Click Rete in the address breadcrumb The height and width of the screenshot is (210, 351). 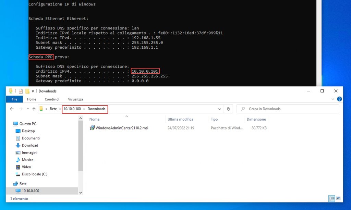coord(53,109)
